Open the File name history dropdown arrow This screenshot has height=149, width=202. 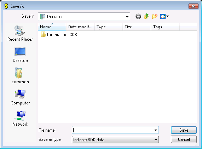pyautogui.click(x=156, y=130)
